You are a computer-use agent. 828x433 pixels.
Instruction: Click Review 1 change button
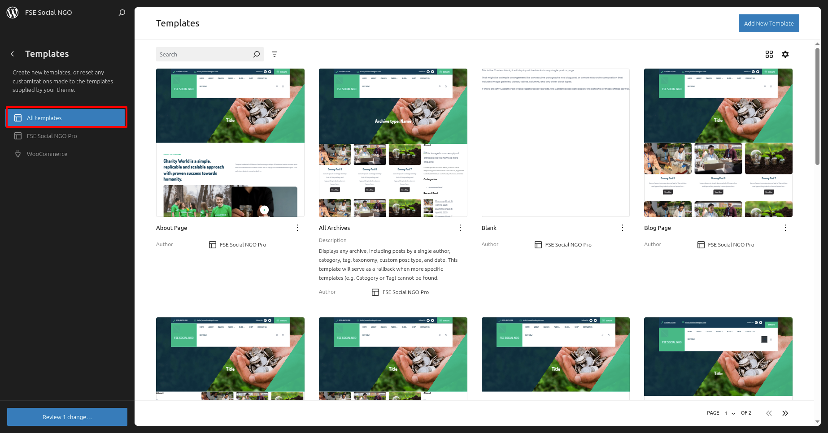(x=67, y=417)
